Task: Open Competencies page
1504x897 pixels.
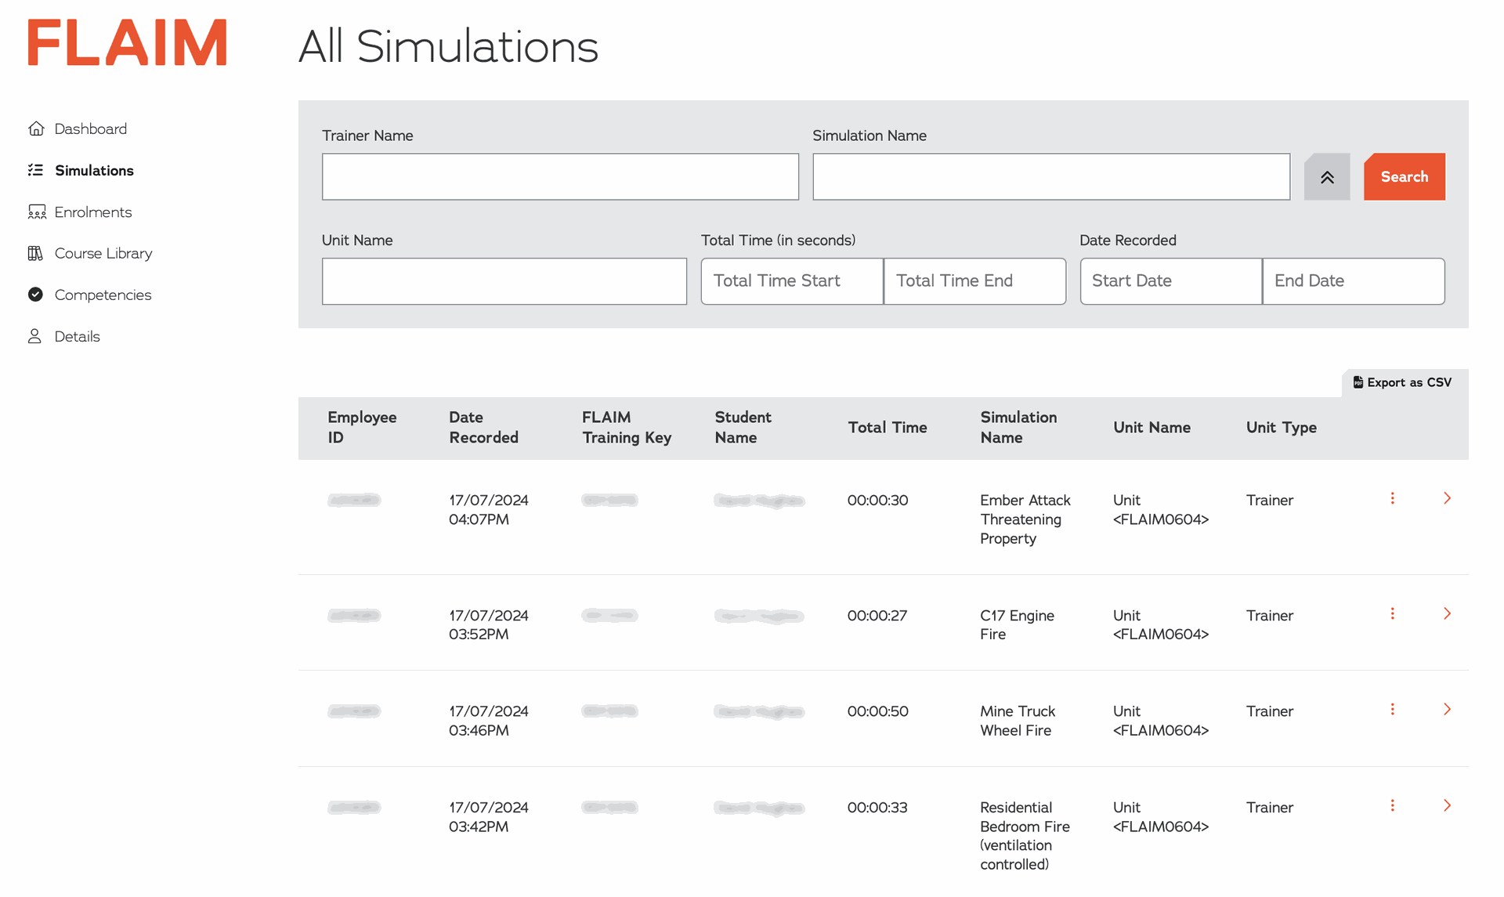Action: pyautogui.click(x=103, y=295)
